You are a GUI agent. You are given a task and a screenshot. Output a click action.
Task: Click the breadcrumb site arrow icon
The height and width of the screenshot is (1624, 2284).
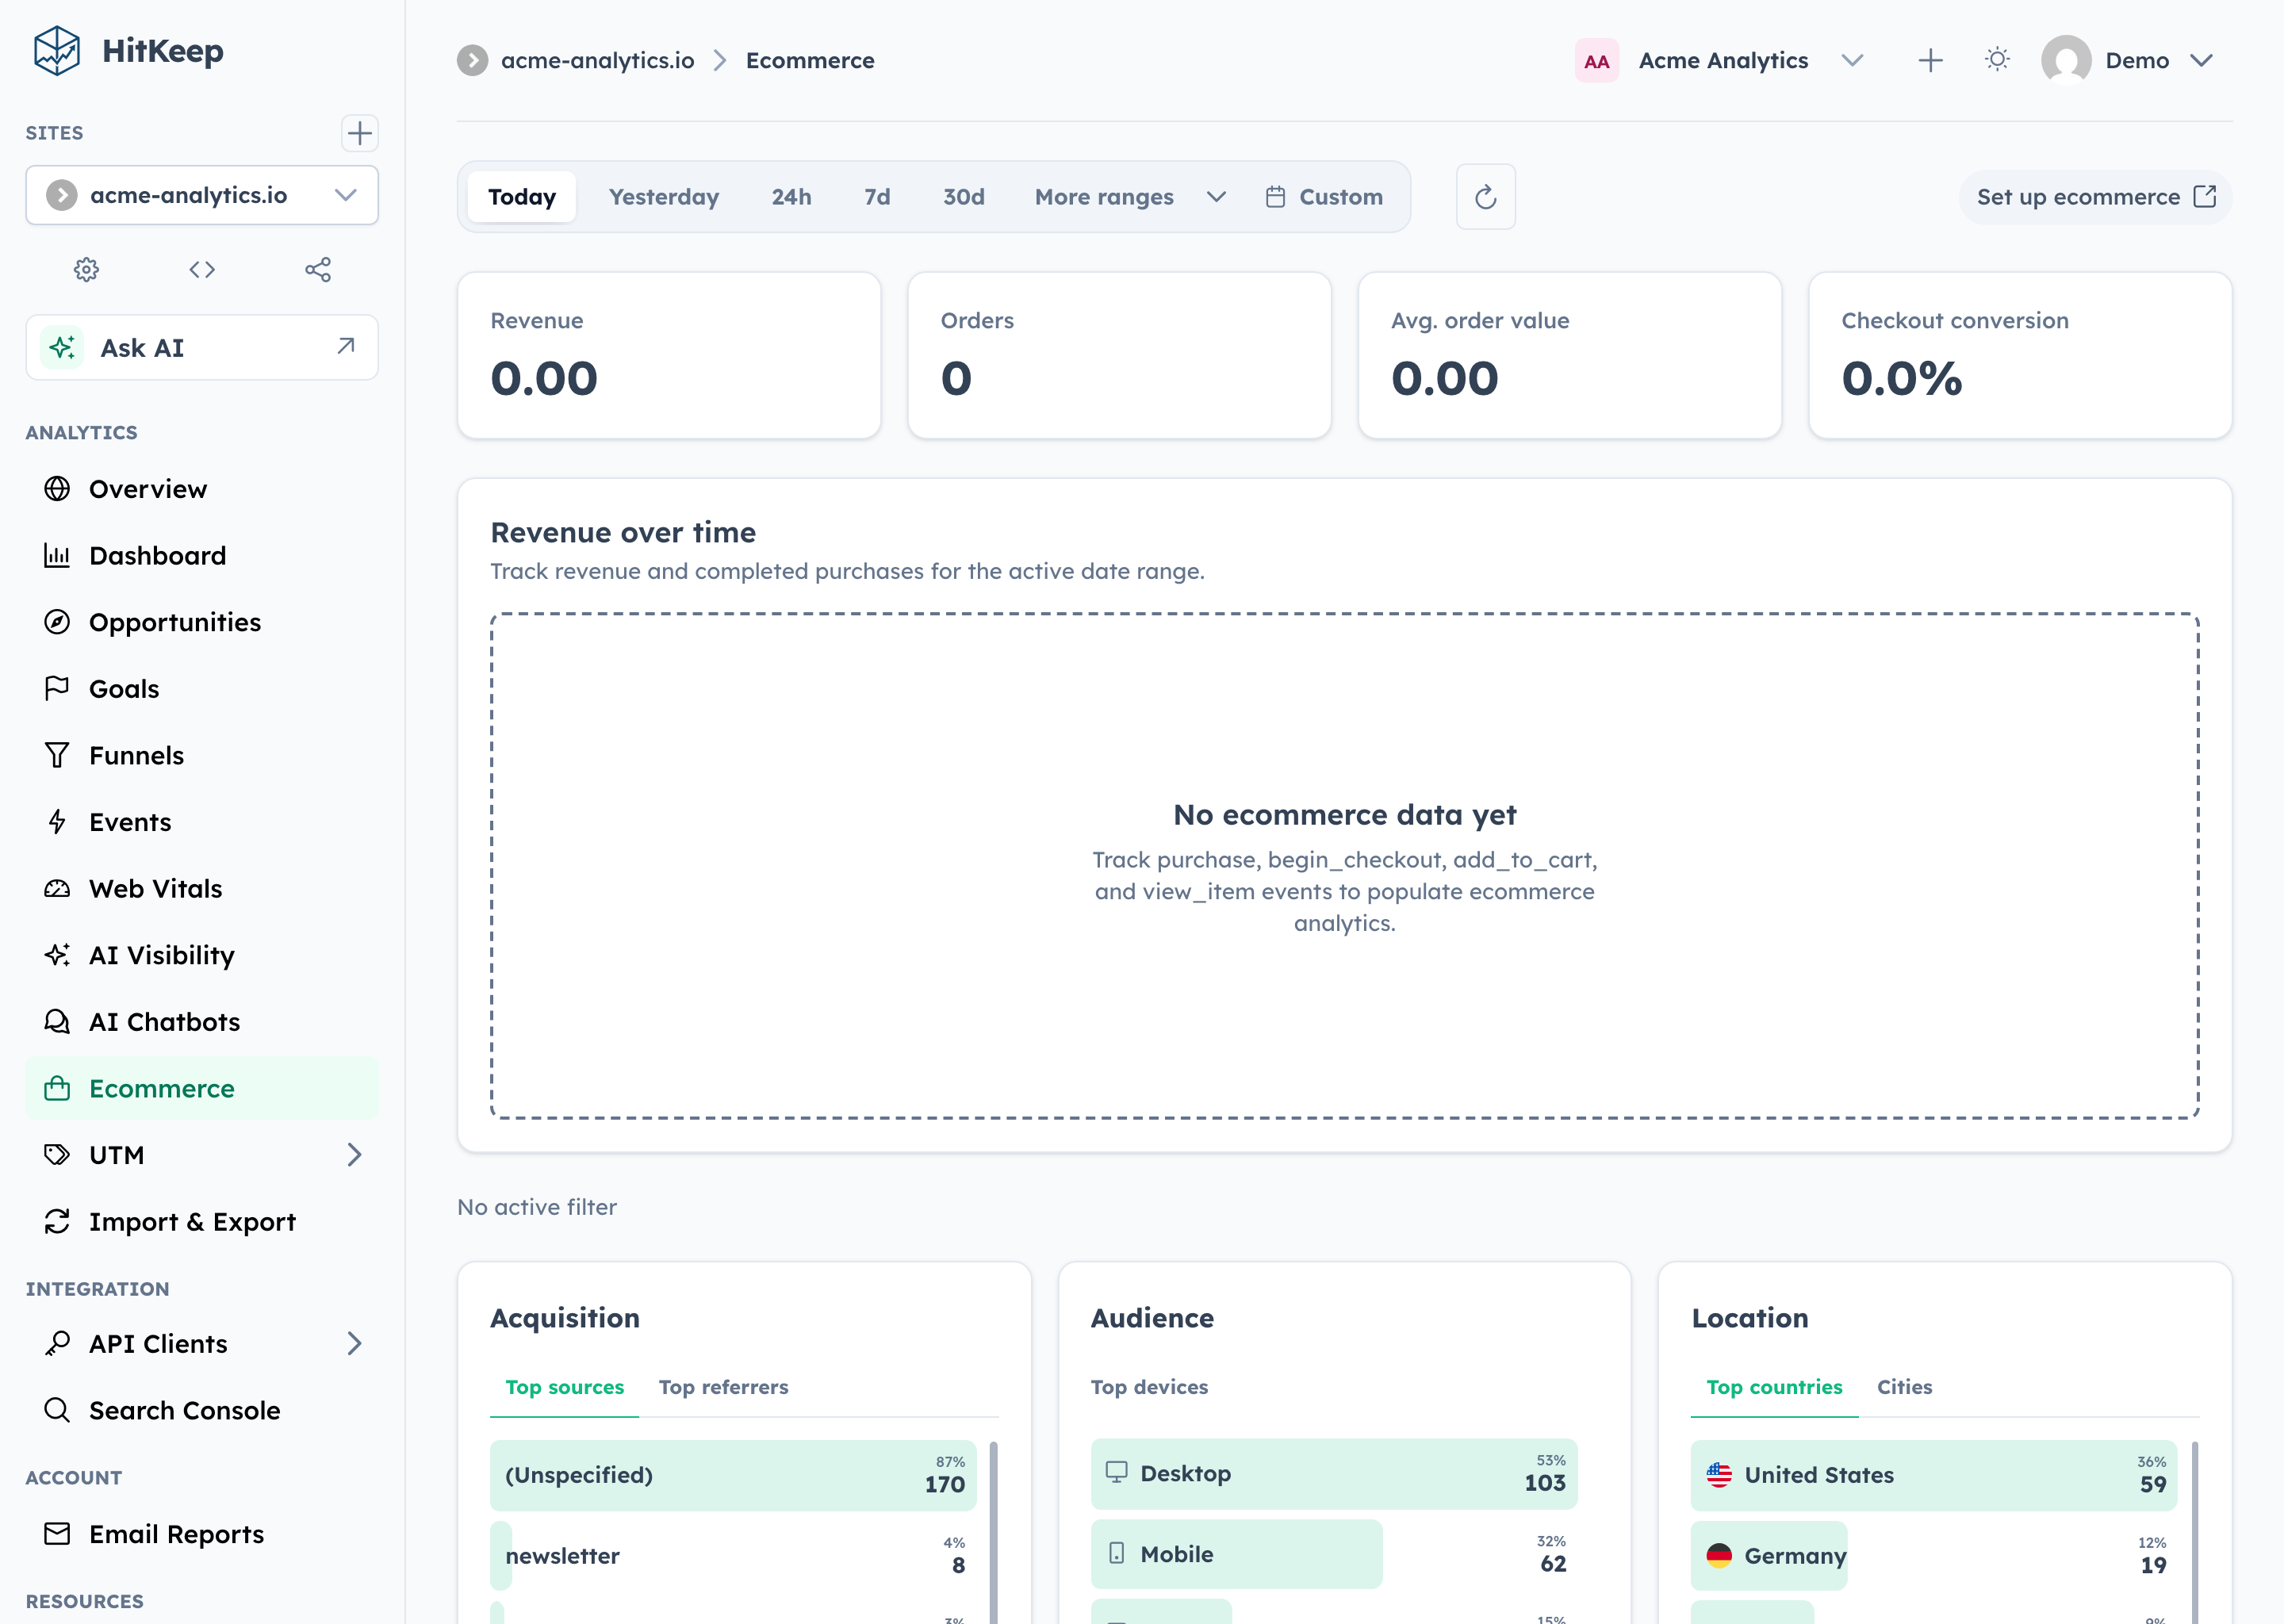tap(472, 60)
